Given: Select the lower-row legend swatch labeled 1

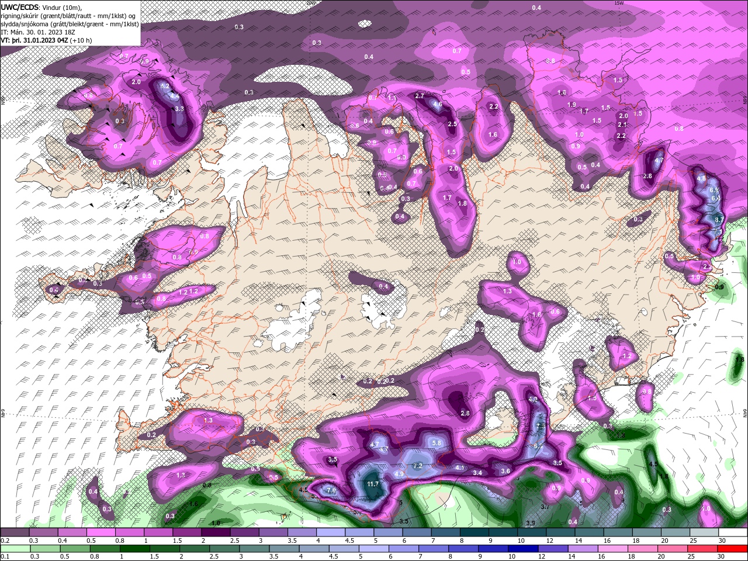Looking at the screenshot, I should (135, 549).
